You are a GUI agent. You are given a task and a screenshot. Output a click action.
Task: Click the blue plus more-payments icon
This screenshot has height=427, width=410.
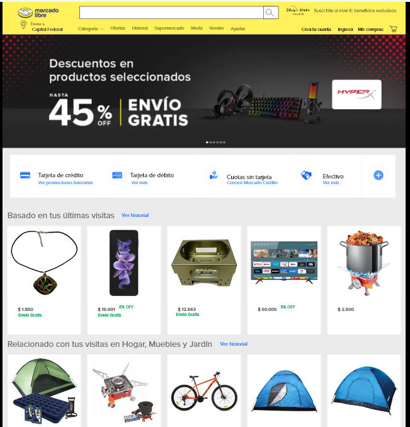click(x=378, y=175)
